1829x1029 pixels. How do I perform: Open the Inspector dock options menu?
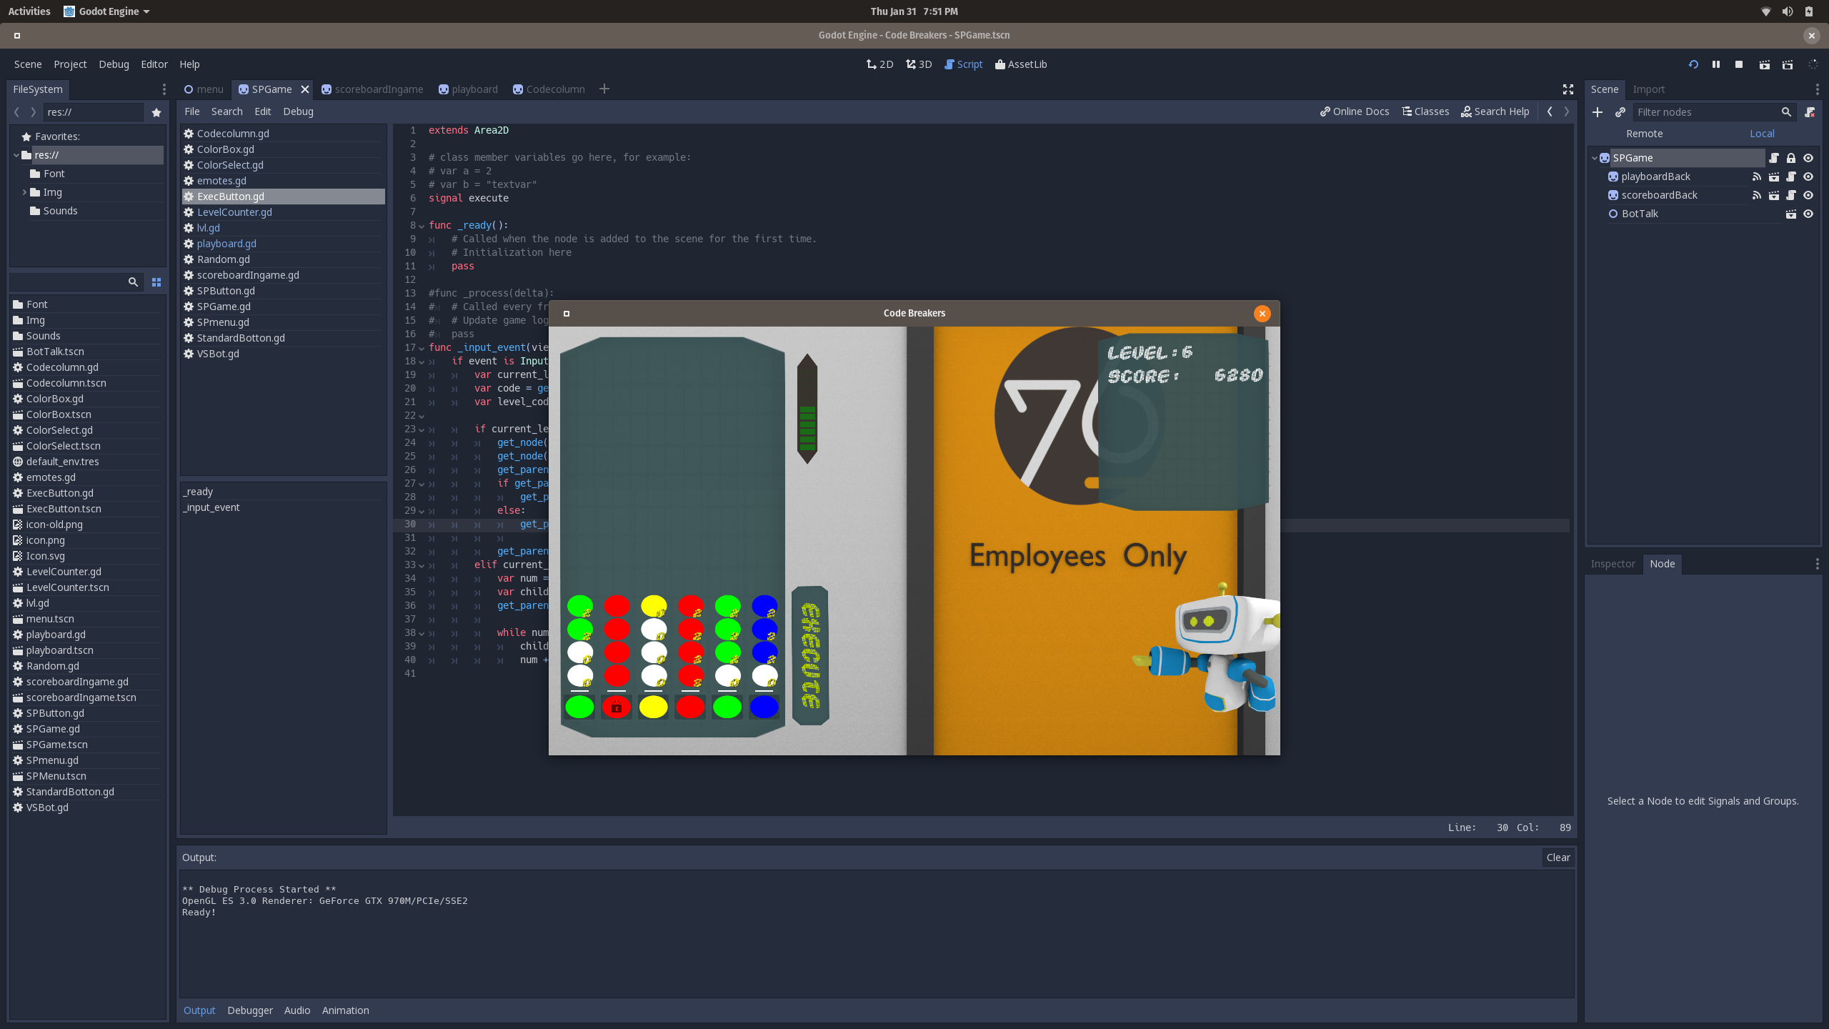(1818, 564)
